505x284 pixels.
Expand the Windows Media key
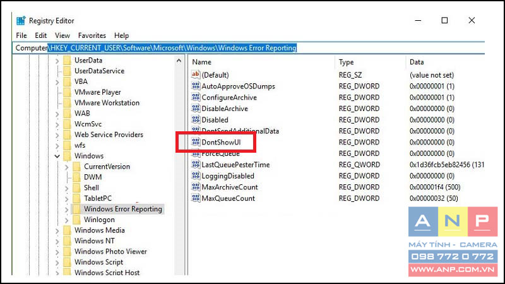tap(57, 230)
